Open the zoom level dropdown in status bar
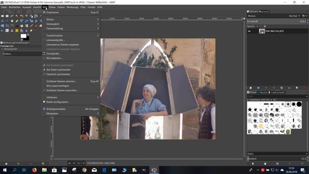The height and width of the screenshot is (174, 309). pos(81,163)
